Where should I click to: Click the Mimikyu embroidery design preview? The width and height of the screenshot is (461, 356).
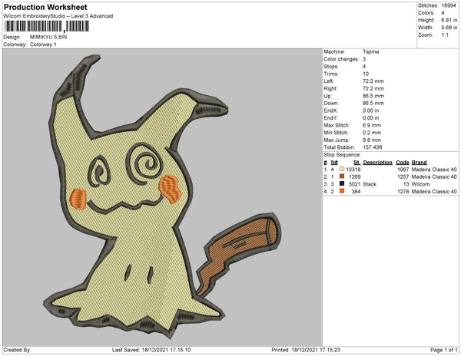163,197
